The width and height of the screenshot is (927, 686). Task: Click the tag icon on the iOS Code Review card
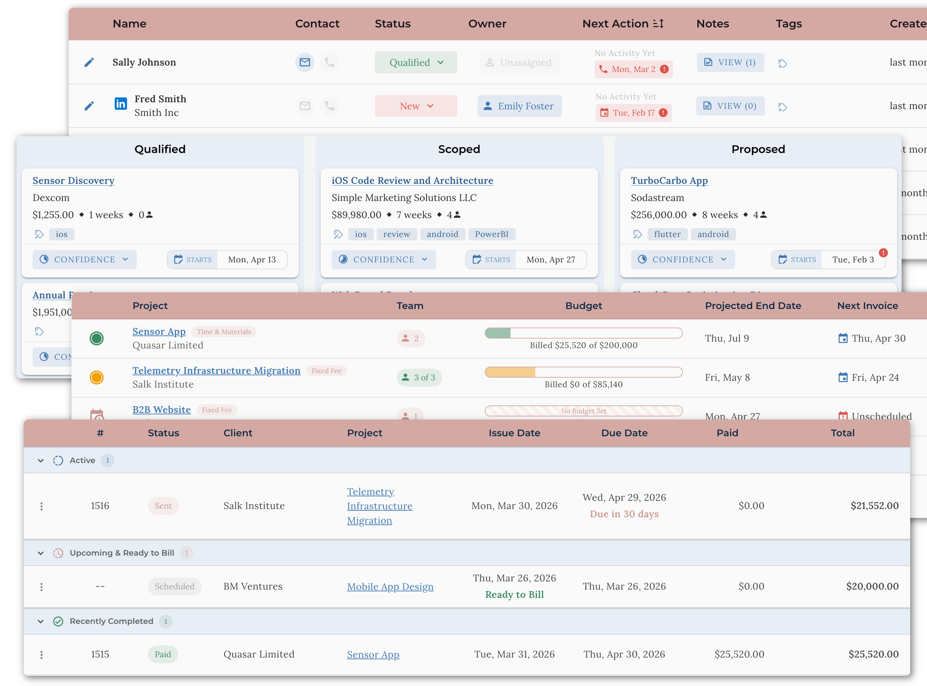point(339,234)
